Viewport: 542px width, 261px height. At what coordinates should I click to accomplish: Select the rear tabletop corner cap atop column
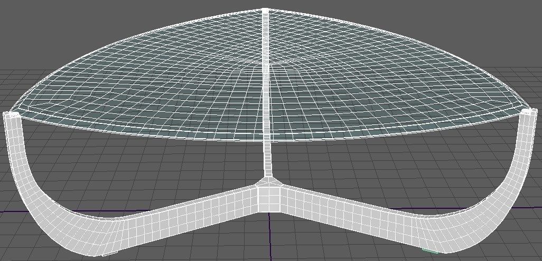tap(265, 11)
